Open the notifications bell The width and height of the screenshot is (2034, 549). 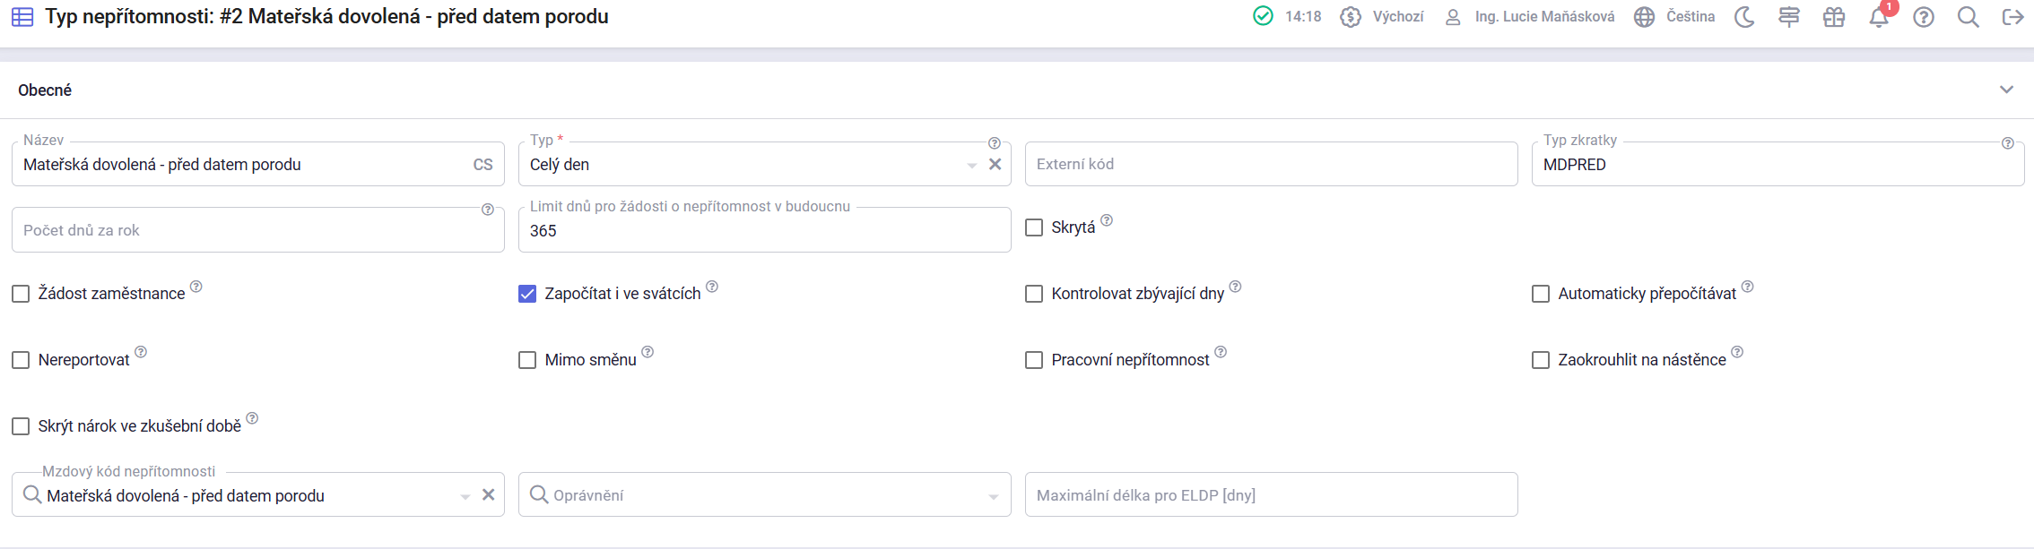[1879, 18]
